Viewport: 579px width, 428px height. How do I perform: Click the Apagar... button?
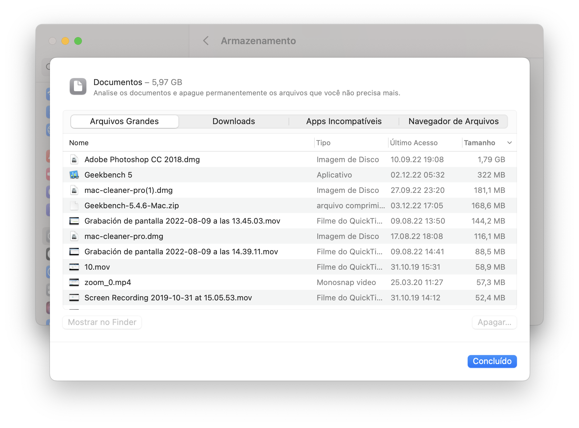494,322
